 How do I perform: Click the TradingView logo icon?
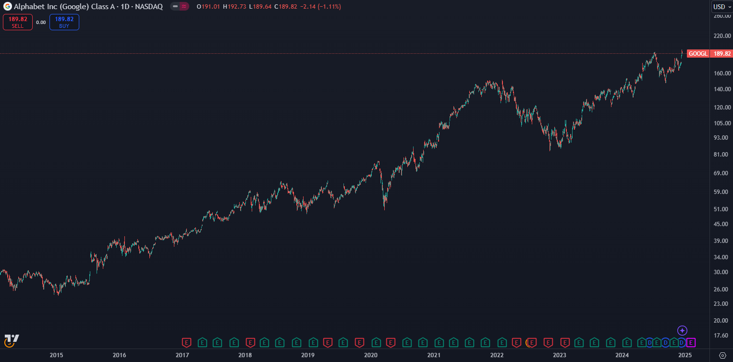pos(11,338)
